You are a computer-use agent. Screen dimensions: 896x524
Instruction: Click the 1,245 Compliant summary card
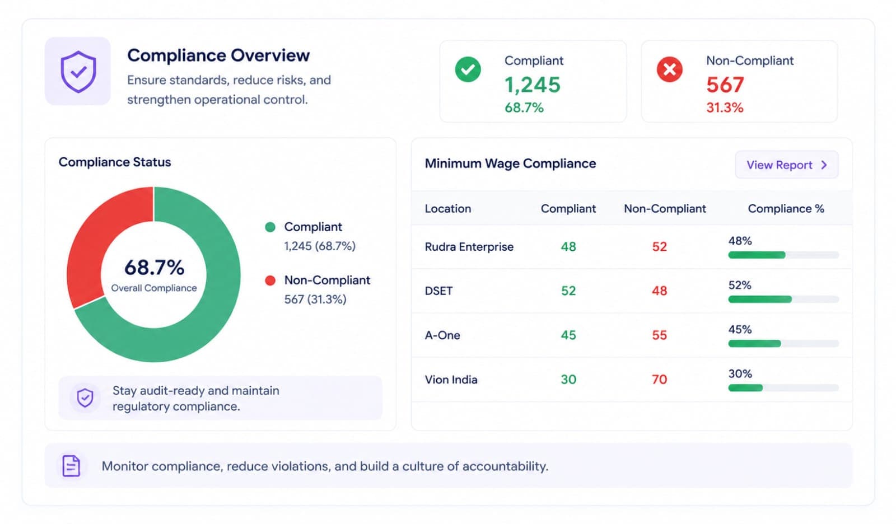(533, 81)
